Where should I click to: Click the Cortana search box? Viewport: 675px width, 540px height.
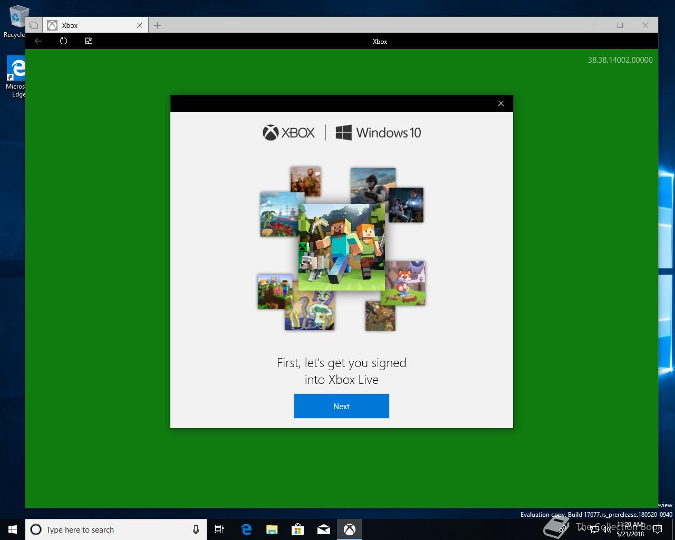(116, 529)
